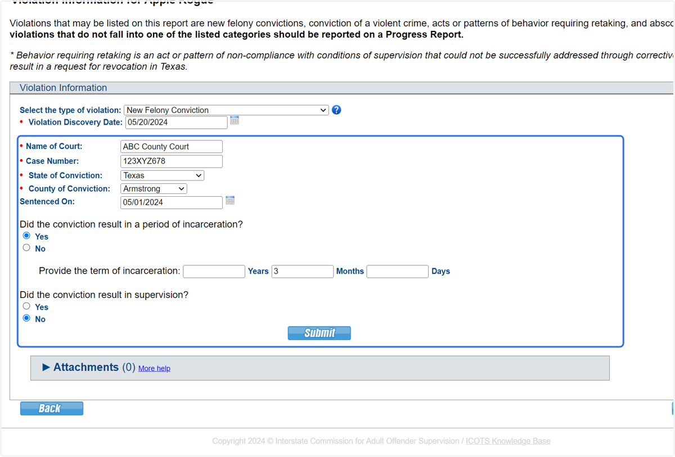Open the County of Conviction dropdown

click(154, 189)
